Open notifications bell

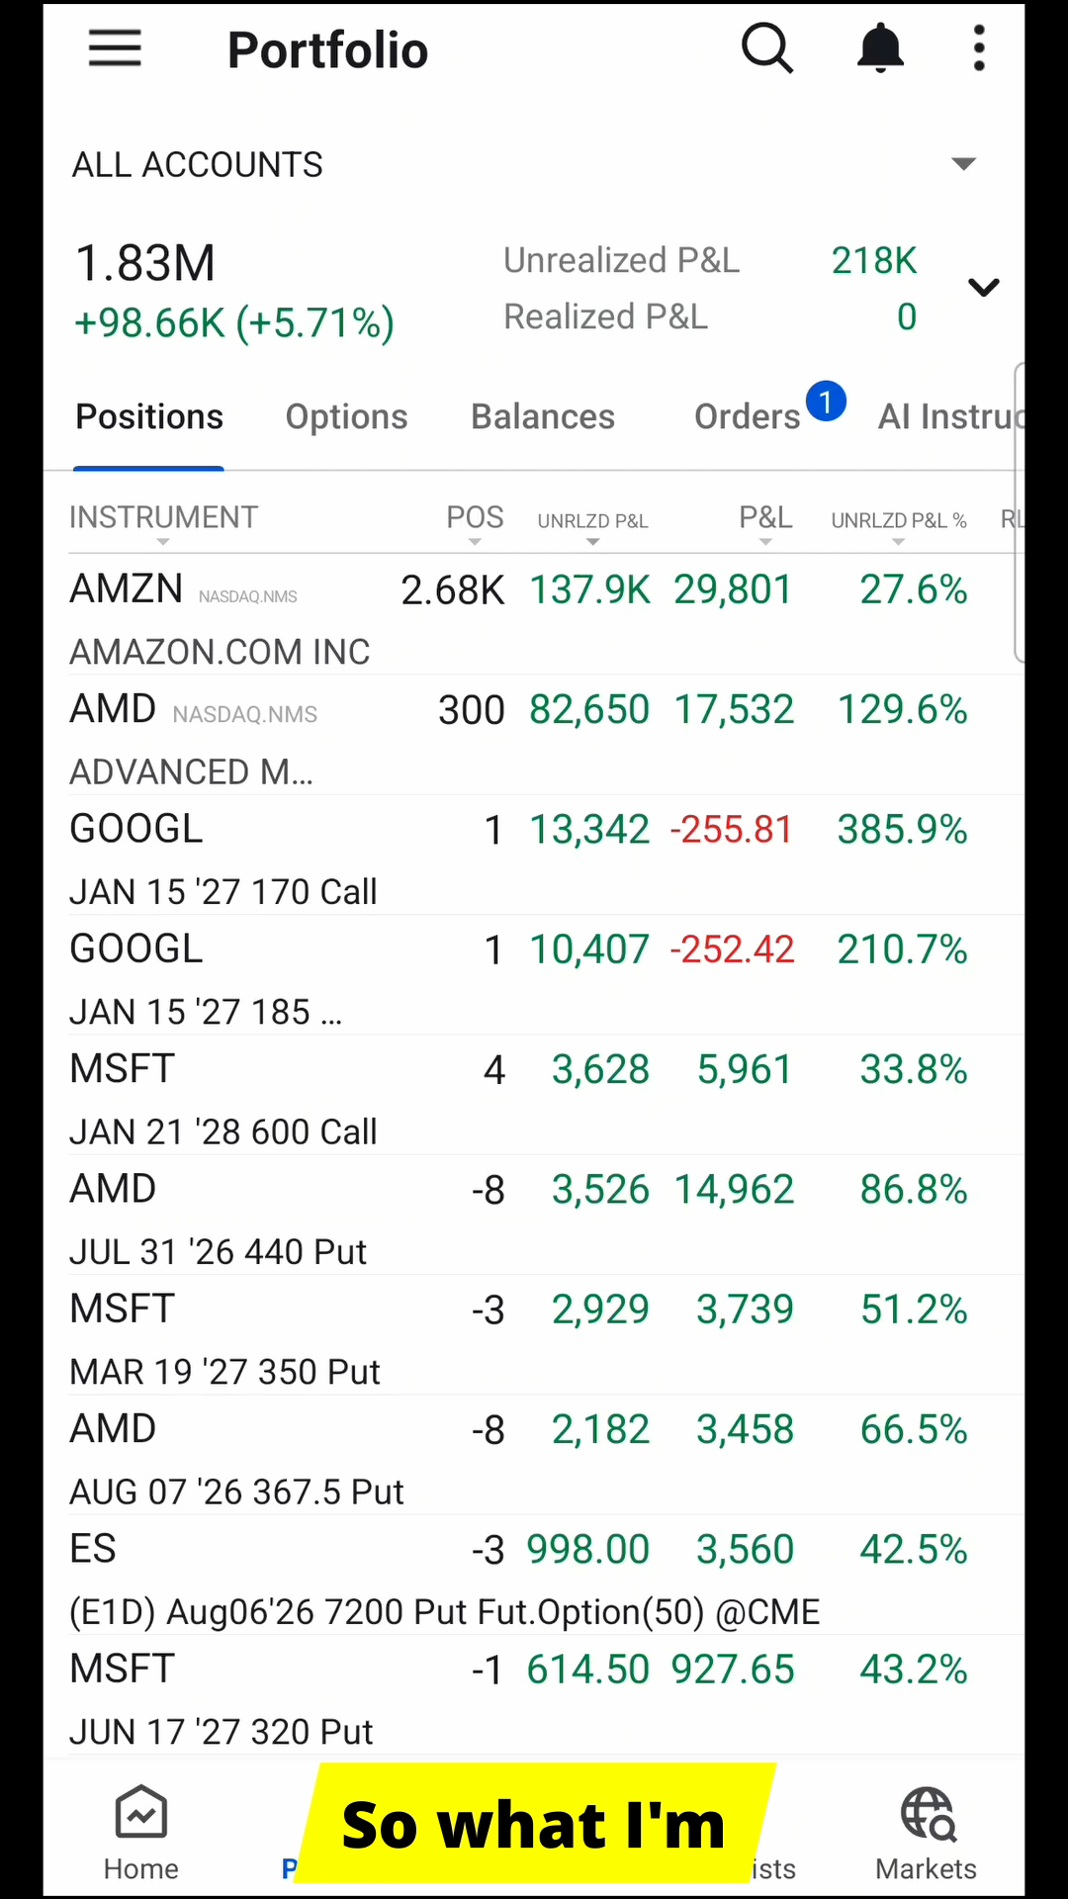coord(880,48)
